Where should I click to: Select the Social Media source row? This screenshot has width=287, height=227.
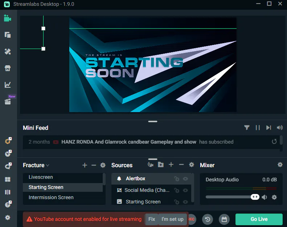point(151,190)
